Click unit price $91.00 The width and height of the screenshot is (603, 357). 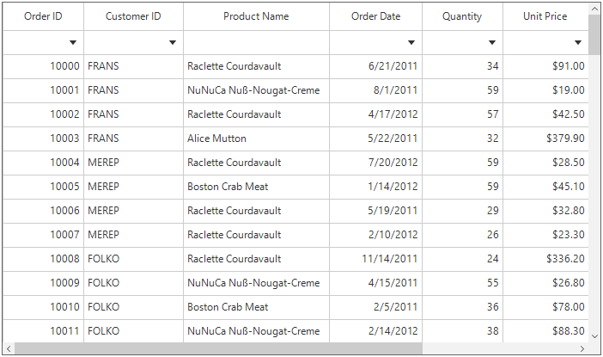coord(545,66)
